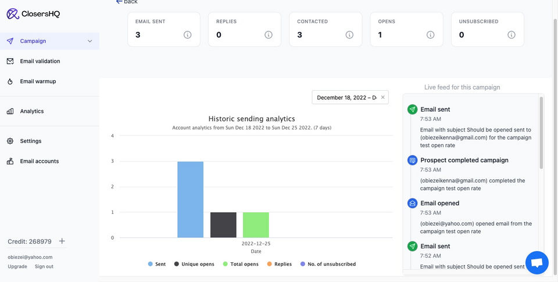Viewport: 558px width, 282px height.
Task: Click the Email accounts mailbox icon
Action: 10,161
